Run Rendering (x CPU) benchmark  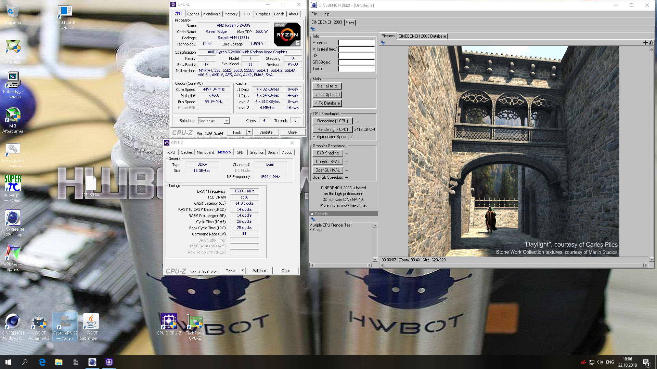pyautogui.click(x=332, y=129)
